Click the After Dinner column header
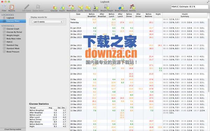210x131 pixels. point(139,15)
